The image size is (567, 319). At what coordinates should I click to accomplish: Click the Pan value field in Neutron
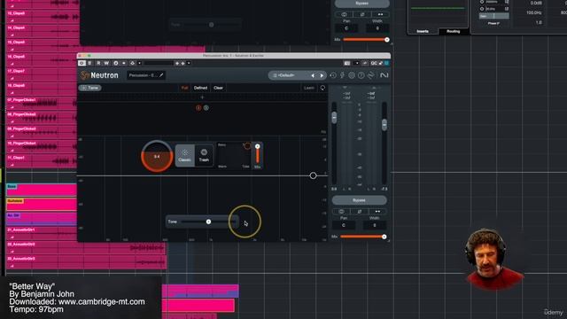[x=344, y=225]
